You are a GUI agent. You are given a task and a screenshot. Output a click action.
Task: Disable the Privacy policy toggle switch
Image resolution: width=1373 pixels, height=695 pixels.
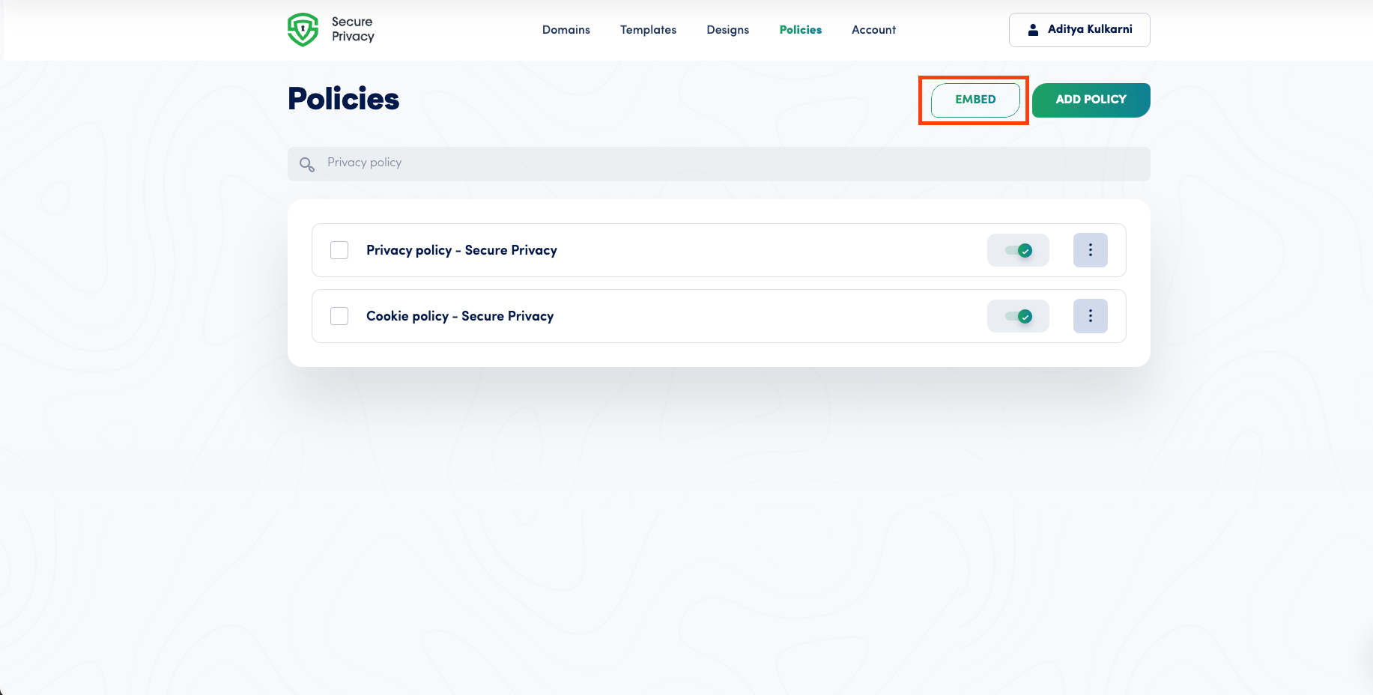point(1018,251)
